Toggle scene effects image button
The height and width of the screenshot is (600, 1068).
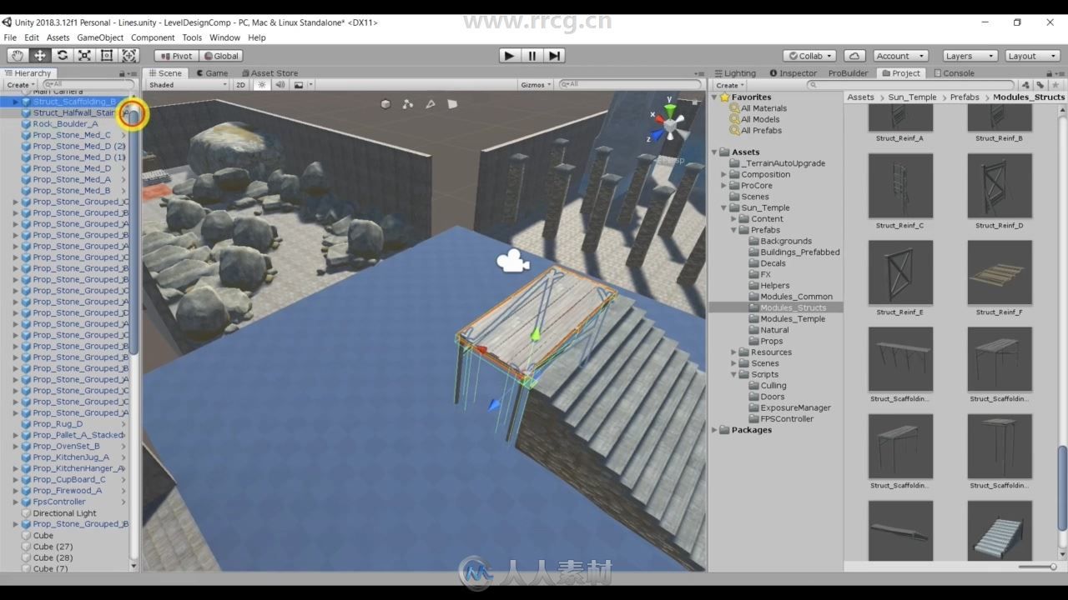tap(299, 85)
